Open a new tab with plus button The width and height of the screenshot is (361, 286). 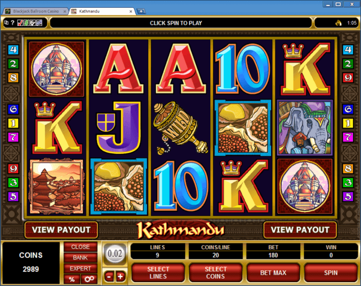click(141, 11)
